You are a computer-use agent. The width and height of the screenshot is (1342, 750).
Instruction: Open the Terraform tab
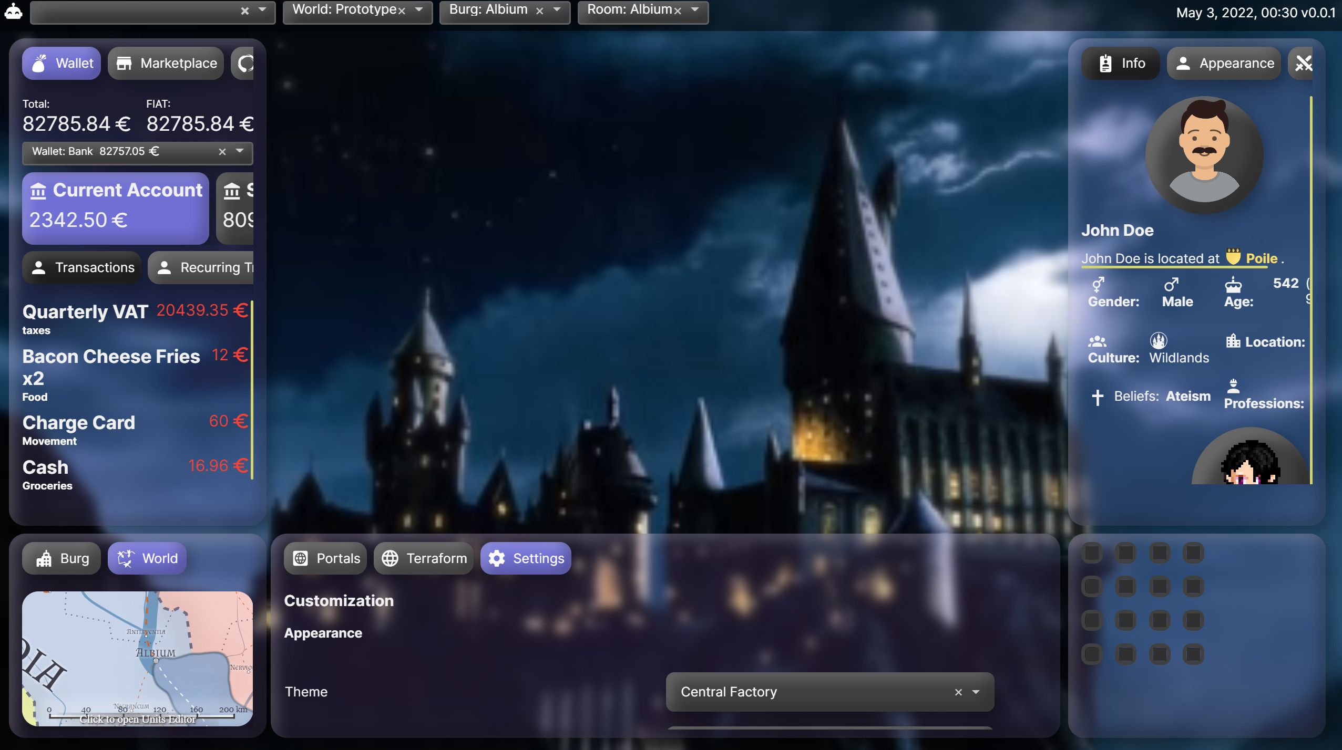point(424,558)
